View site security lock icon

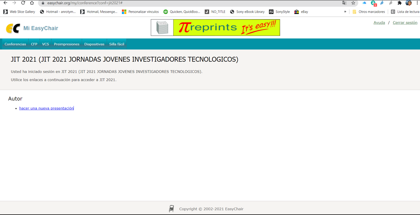(x=43, y=3)
